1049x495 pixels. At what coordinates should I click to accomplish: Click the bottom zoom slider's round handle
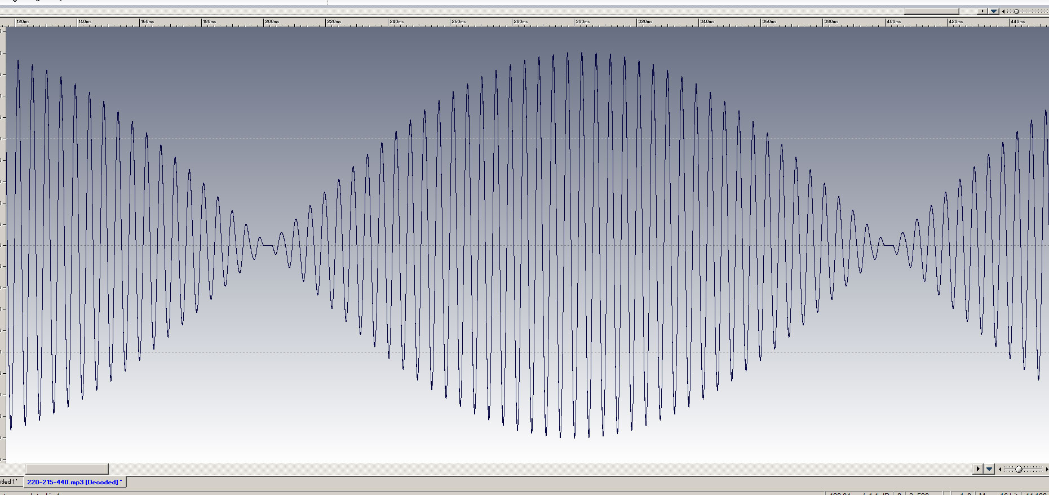pos(1019,469)
